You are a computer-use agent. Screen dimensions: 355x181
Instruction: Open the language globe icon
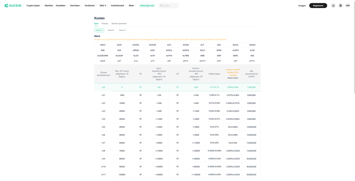pyautogui.click(x=340, y=6)
